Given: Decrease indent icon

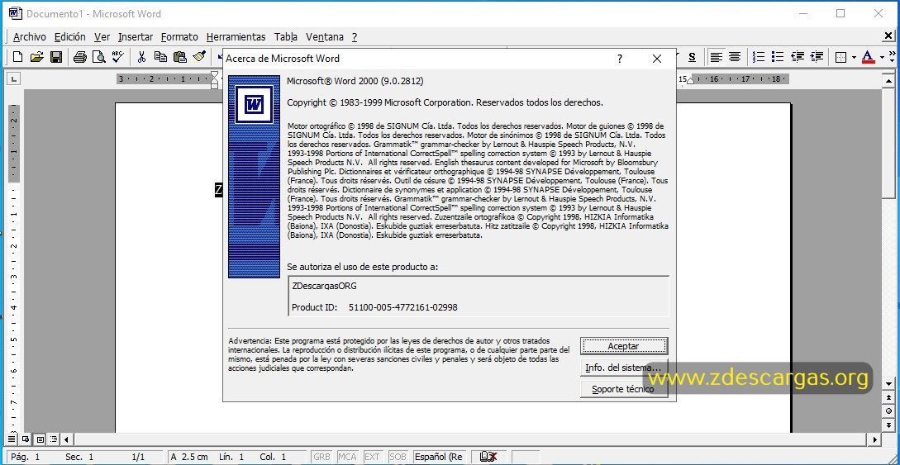Looking at the screenshot, I should pos(798,57).
